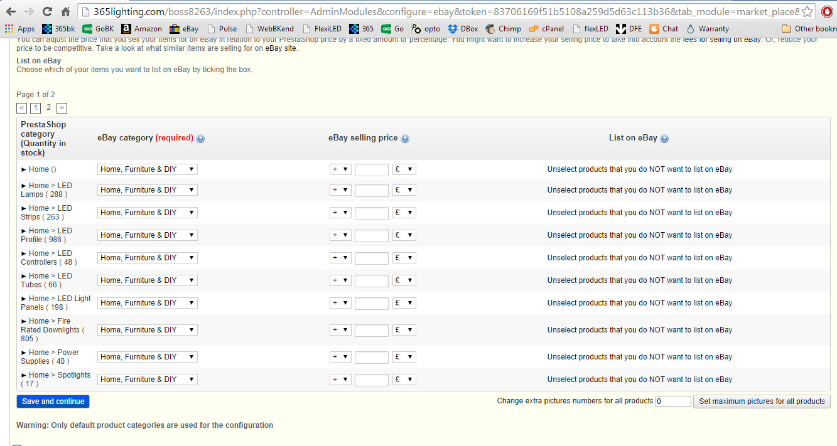Image resolution: width=837 pixels, height=446 pixels.
Task: Open the Warranty bookmark
Action: (708, 28)
